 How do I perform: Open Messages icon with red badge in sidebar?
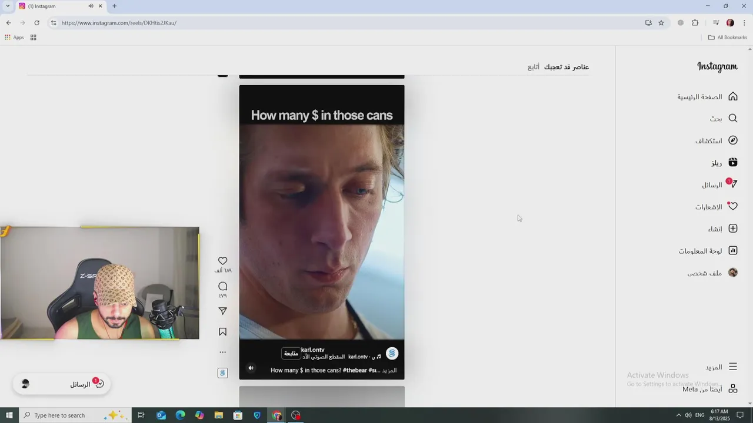732,184
